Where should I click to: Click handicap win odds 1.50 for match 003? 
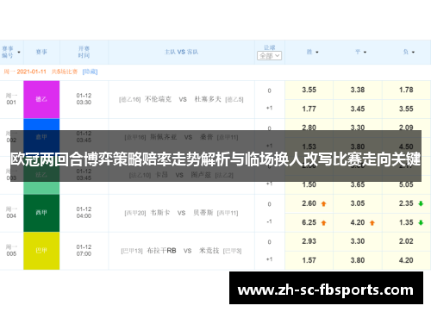[309, 184]
